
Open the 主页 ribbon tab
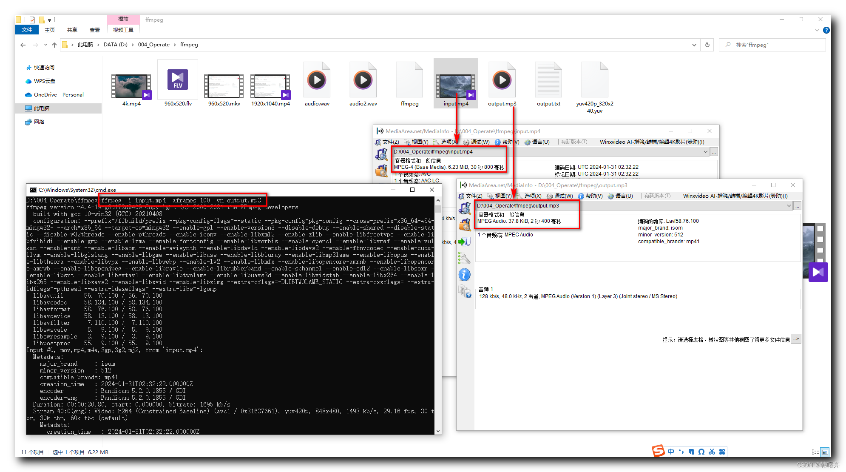coord(50,30)
